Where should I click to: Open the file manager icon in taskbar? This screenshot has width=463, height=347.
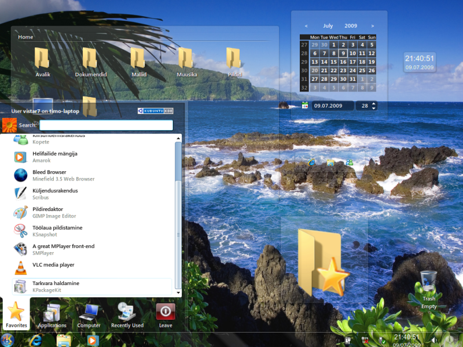point(64,341)
